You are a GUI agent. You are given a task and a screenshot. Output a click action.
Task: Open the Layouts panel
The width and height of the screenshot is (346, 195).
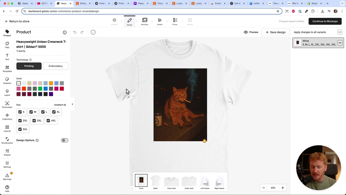point(7,129)
